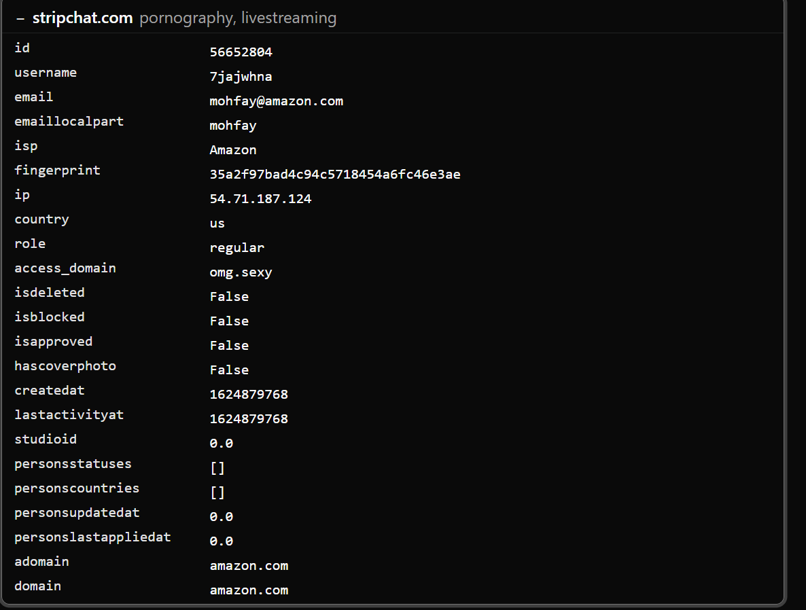
Task: Click the createdat timestamp value
Action: coord(249,395)
